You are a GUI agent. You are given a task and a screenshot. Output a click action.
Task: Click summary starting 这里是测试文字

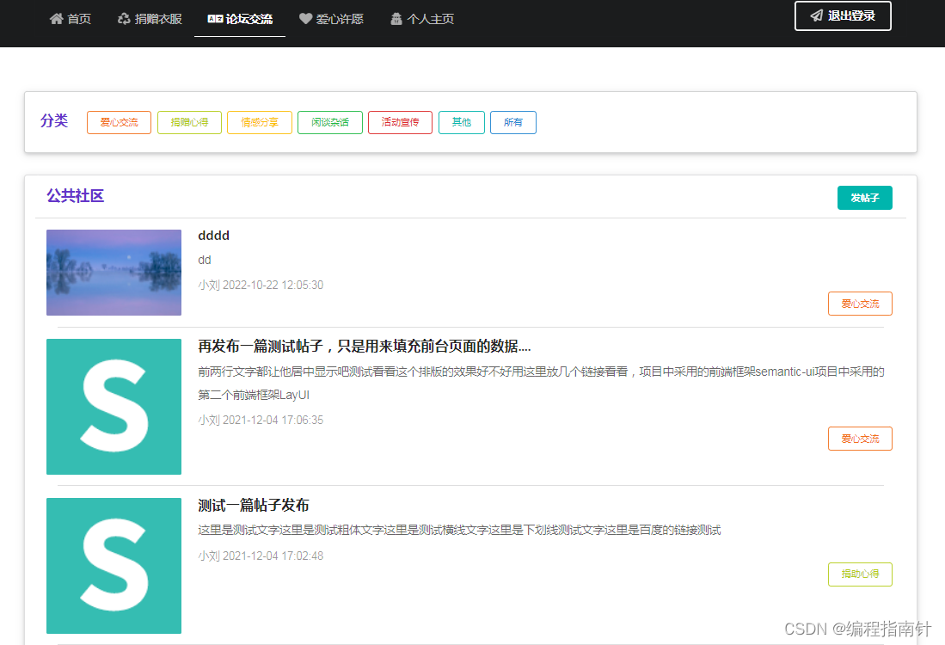click(x=459, y=531)
